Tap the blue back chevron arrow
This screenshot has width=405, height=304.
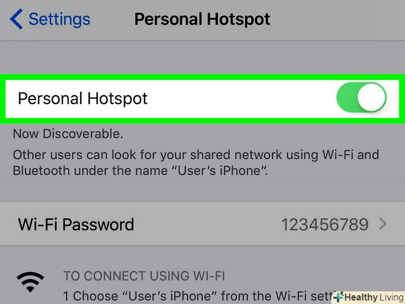(16, 19)
